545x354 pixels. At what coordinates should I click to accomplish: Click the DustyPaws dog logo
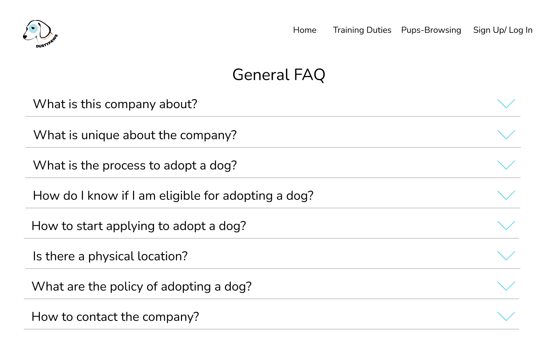(x=40, y=34)
